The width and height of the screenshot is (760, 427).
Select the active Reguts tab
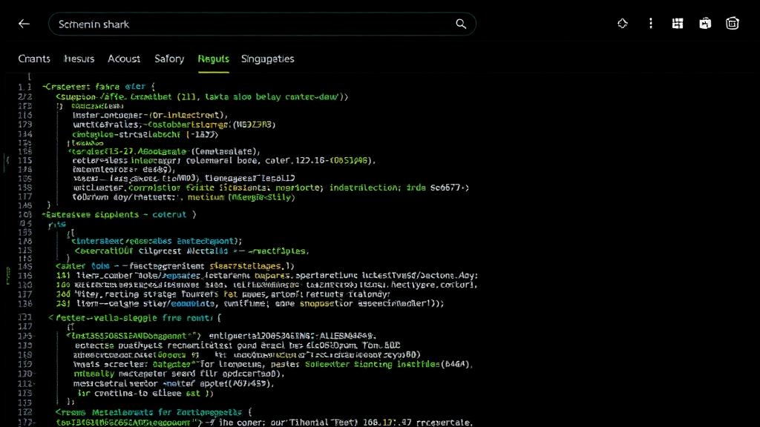pos(213,59)
